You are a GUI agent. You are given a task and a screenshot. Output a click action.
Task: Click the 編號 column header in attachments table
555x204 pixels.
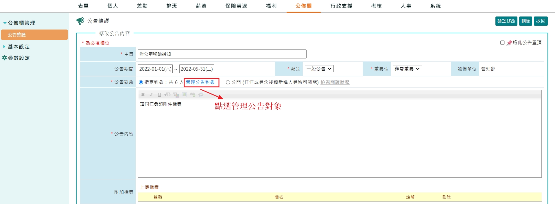coord(158,197)
